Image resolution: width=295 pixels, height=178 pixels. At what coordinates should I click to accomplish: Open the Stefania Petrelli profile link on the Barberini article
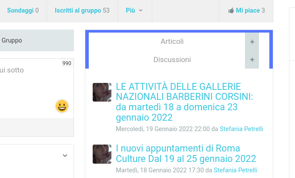point(241,129)
